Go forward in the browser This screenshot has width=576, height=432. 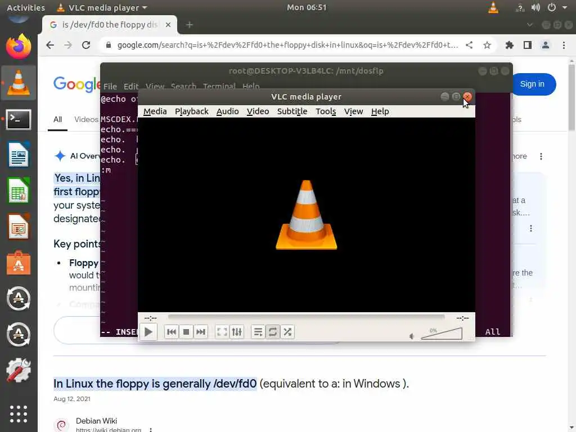coord(68,45)
